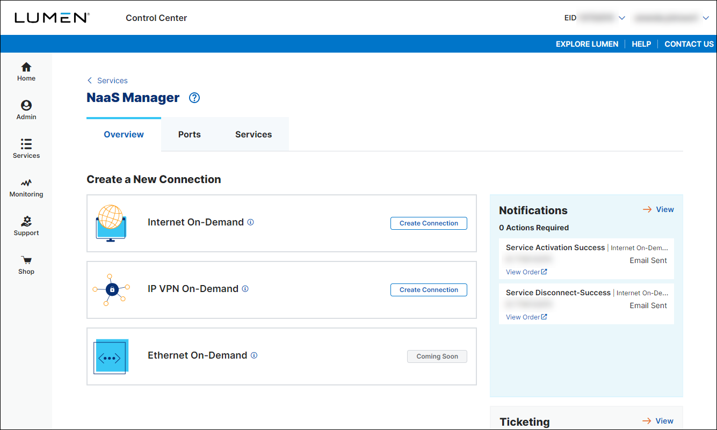Click the NaaS Manager help question icon

[194, 98]
